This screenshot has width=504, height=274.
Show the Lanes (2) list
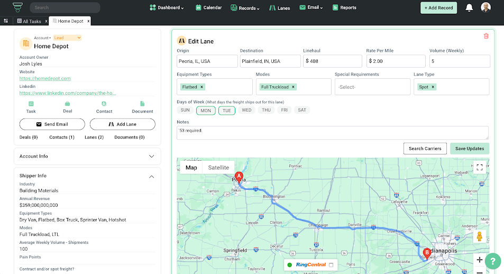coord(94,137)
